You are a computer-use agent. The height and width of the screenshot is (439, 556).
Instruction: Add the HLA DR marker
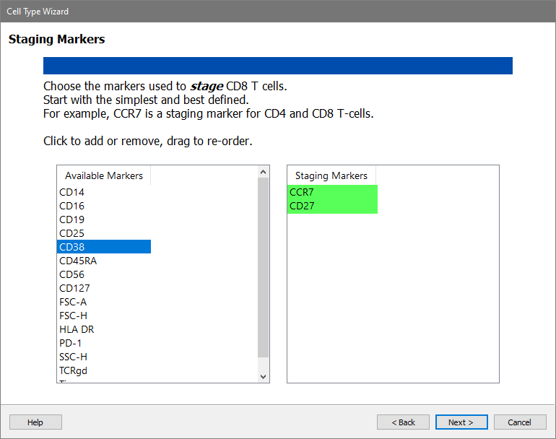(x=77, y=329)
